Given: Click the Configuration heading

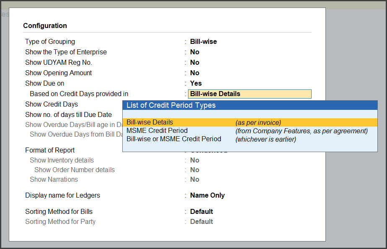Looking at the screenshot, I should [45, 25].
